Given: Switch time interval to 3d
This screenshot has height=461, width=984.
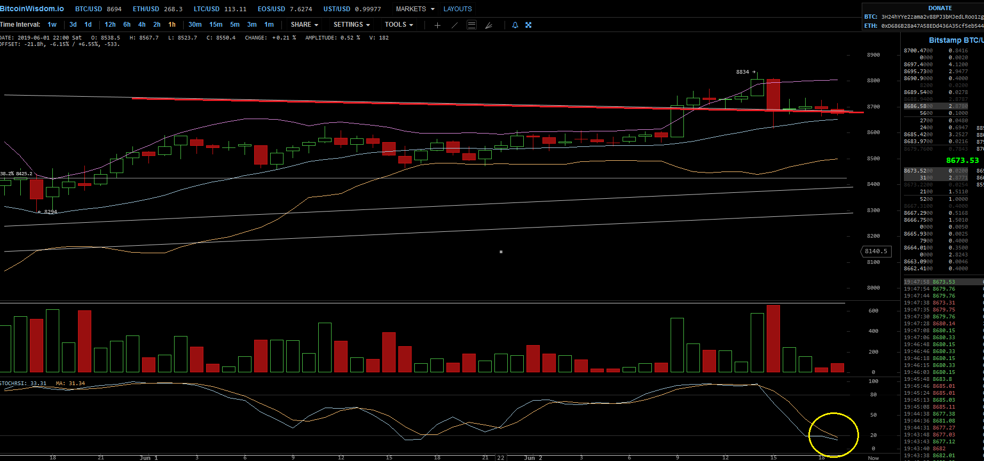Looking at the screenshot, I should click(73, 25).
